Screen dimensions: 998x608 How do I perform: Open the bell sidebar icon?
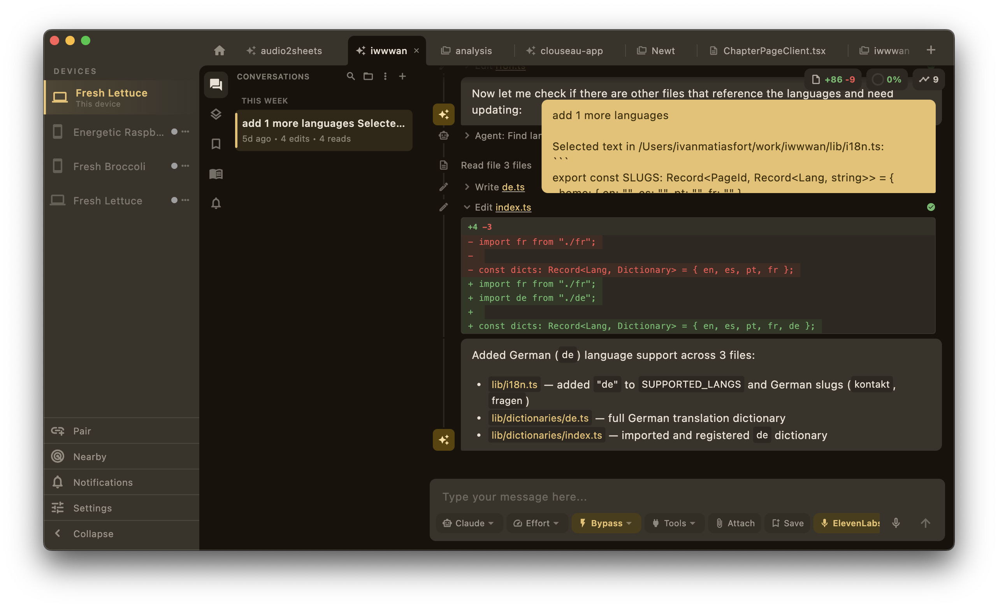pos(216,203)
